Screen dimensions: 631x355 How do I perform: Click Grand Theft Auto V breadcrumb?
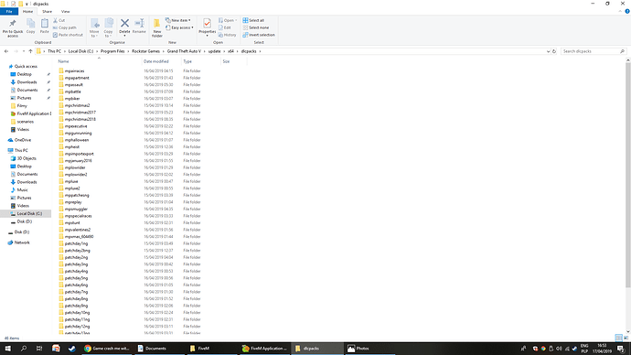[x=184, y=51]
